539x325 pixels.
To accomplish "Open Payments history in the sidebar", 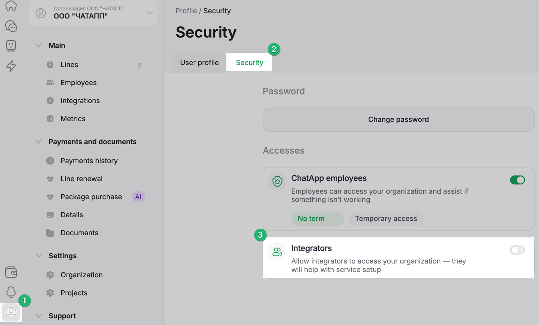I will (x=89, y=161).
